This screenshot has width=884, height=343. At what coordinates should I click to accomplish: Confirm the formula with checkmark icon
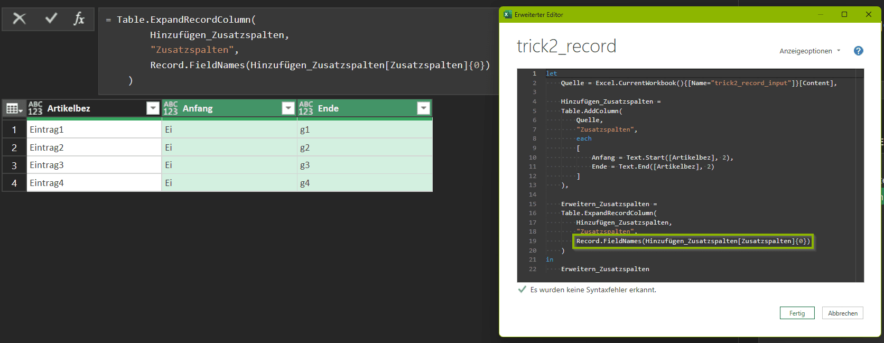51,19
